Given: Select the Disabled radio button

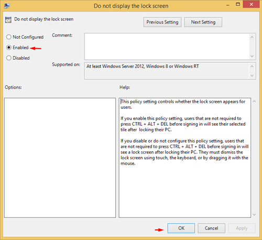Looking at the screenshot, I should (9, 58).
